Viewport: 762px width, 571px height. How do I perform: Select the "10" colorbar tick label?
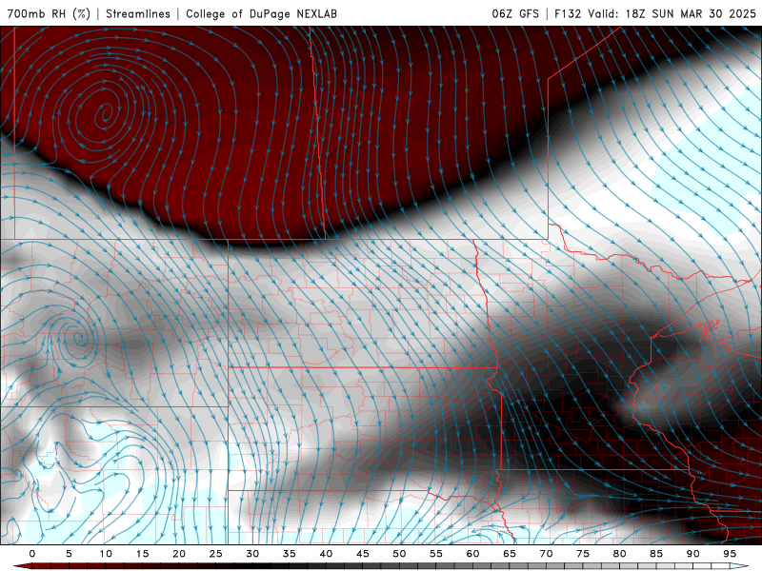(x=106, y=554)
